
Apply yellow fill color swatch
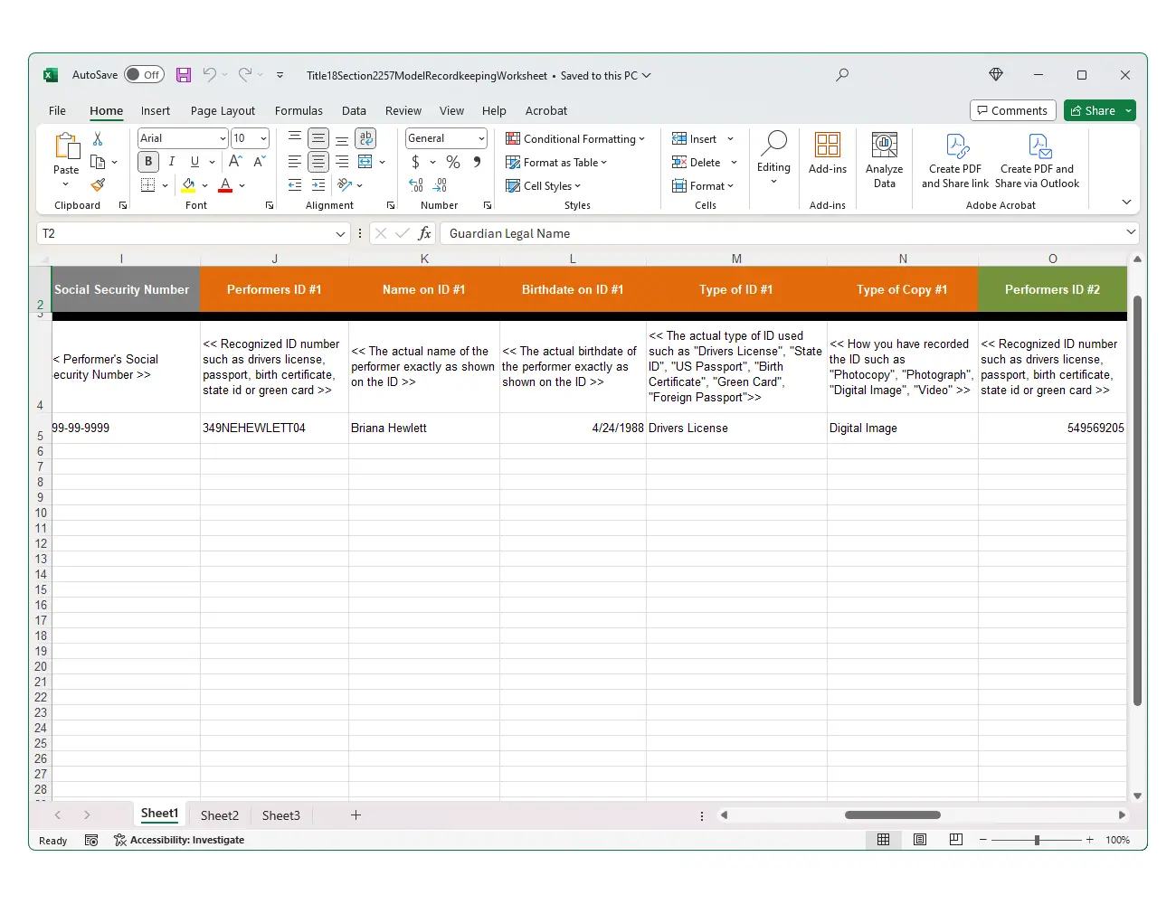click(x=188, y=185)
